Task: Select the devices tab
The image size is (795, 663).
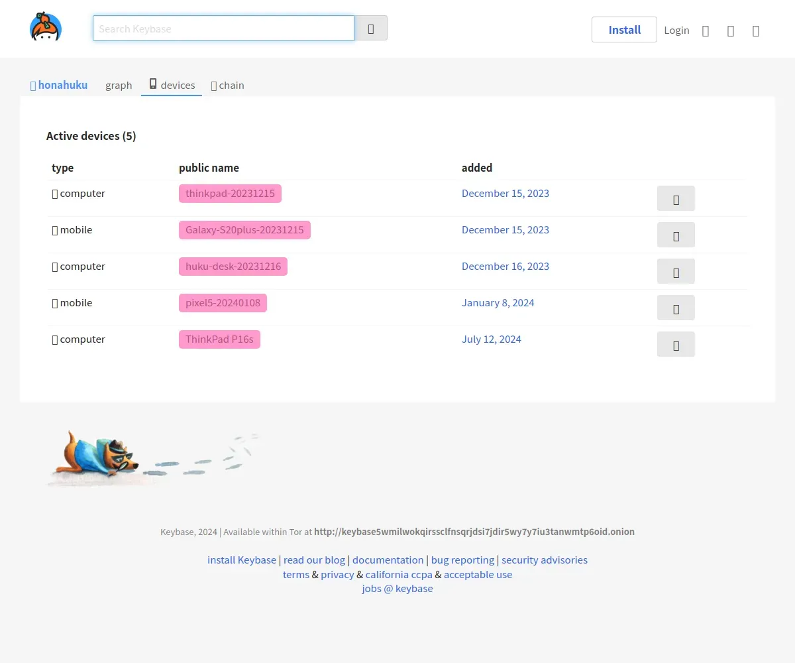Action: [x=172, y=85]
